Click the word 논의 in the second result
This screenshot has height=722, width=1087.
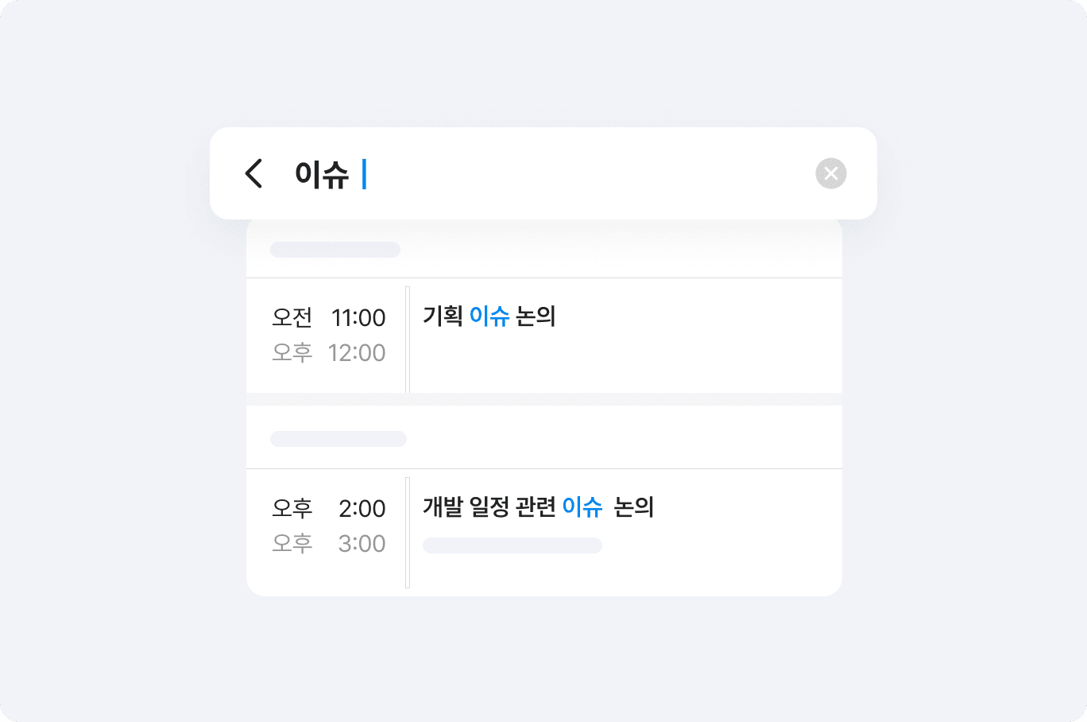[633, 507]
